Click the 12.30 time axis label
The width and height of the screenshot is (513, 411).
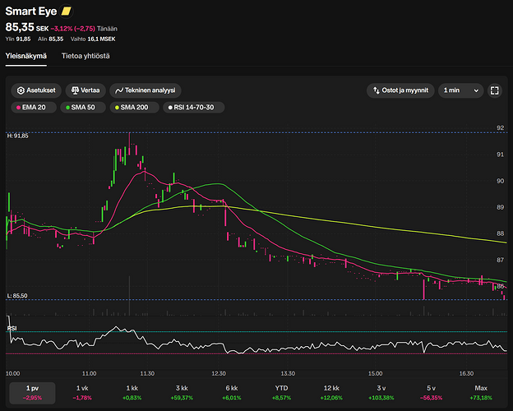[219, 374]
